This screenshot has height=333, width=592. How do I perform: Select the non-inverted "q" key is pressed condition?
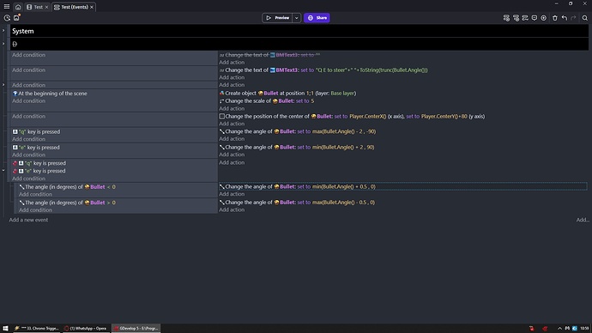[36, 132]
